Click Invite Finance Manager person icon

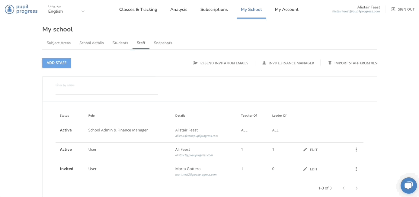(x=264, y=63)
